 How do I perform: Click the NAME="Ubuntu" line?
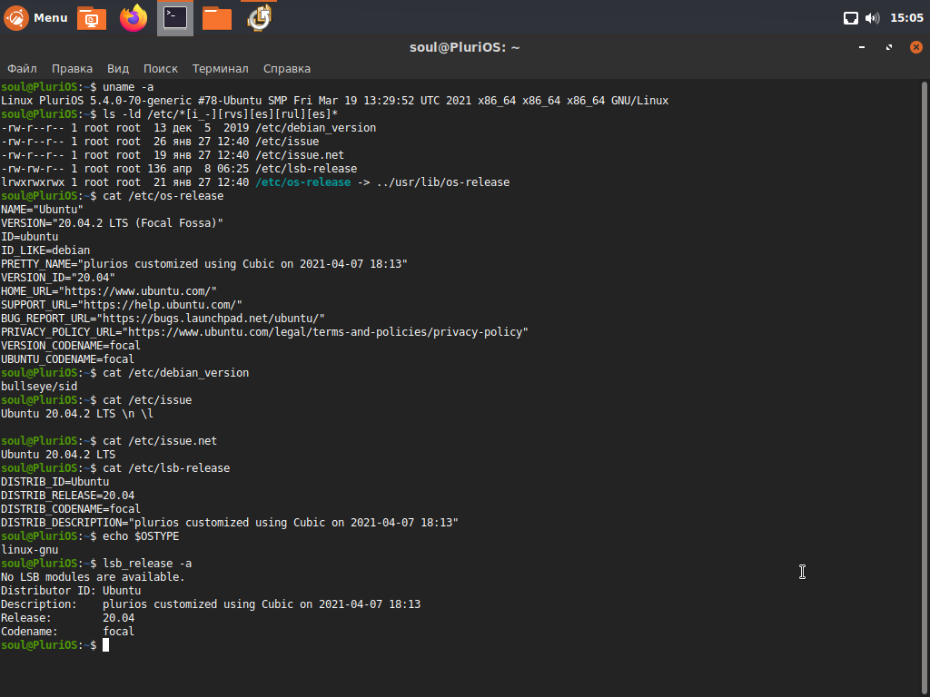pos(42,210)
